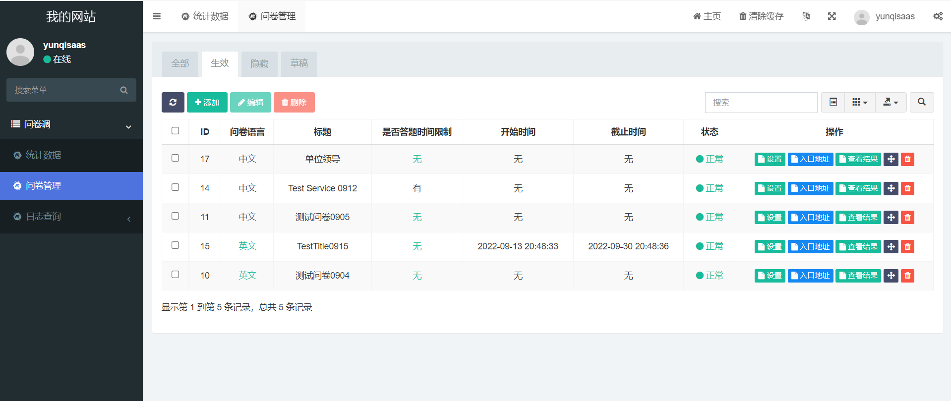Open the columns dropdown grid button
The image size is (951, 401).
[x=860, y=102]
